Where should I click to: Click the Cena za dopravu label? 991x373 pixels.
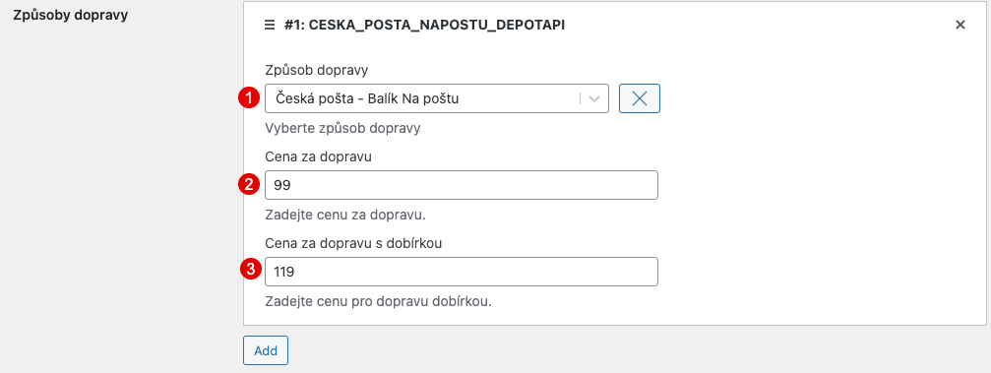318,157
